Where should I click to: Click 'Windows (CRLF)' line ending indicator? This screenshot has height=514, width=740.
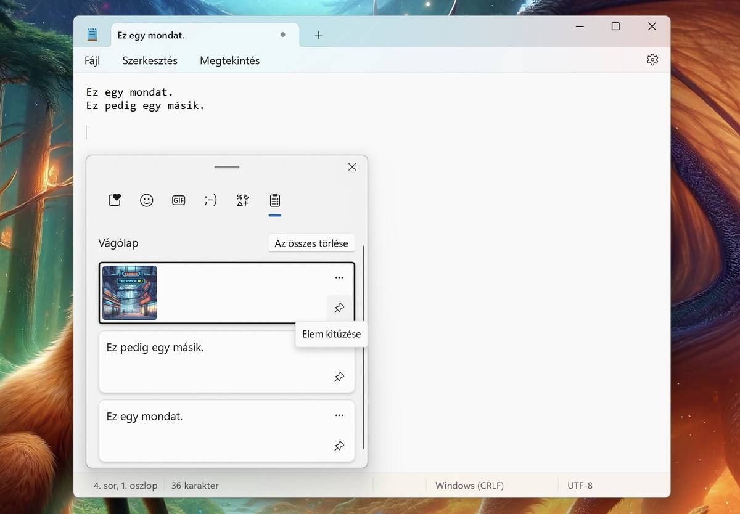point(469,486)
